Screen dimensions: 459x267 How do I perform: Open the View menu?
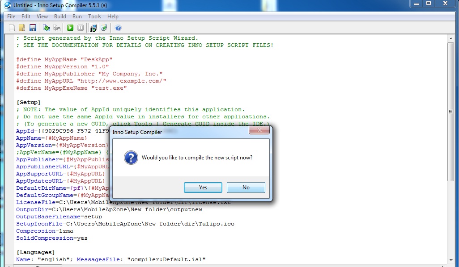pyautogui.click(x=42, y=17)
